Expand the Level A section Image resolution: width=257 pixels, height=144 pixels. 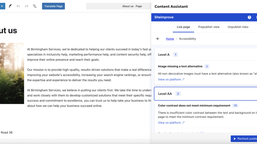[164, 55]
